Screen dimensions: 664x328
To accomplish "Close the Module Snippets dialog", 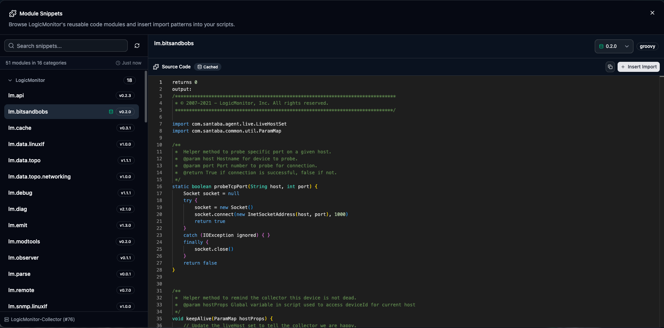I will click(x=652, y=13).
